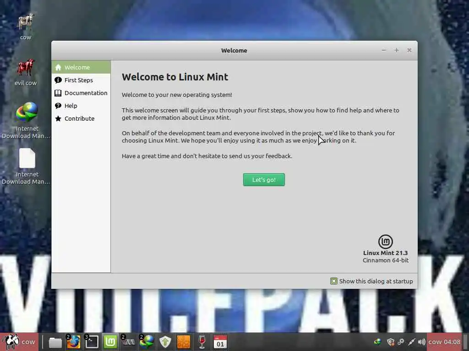
Task: Switch to Firefox in the taskbar
Action: tap(74, 342)
